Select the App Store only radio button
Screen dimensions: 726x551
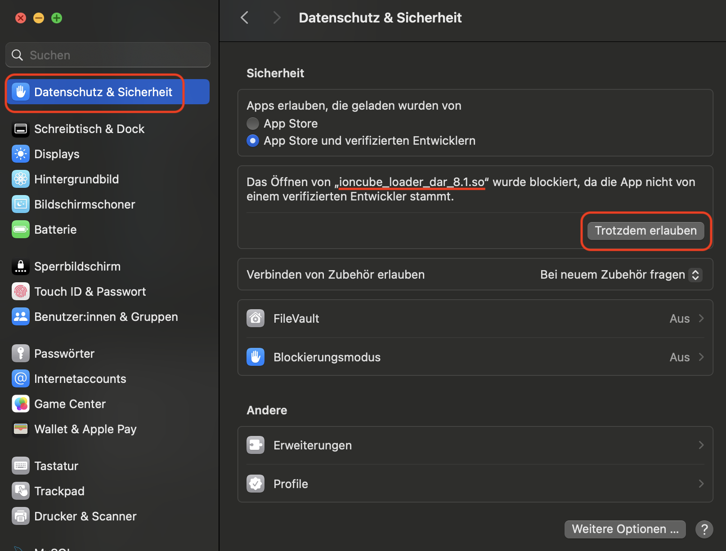pos(253,124)
